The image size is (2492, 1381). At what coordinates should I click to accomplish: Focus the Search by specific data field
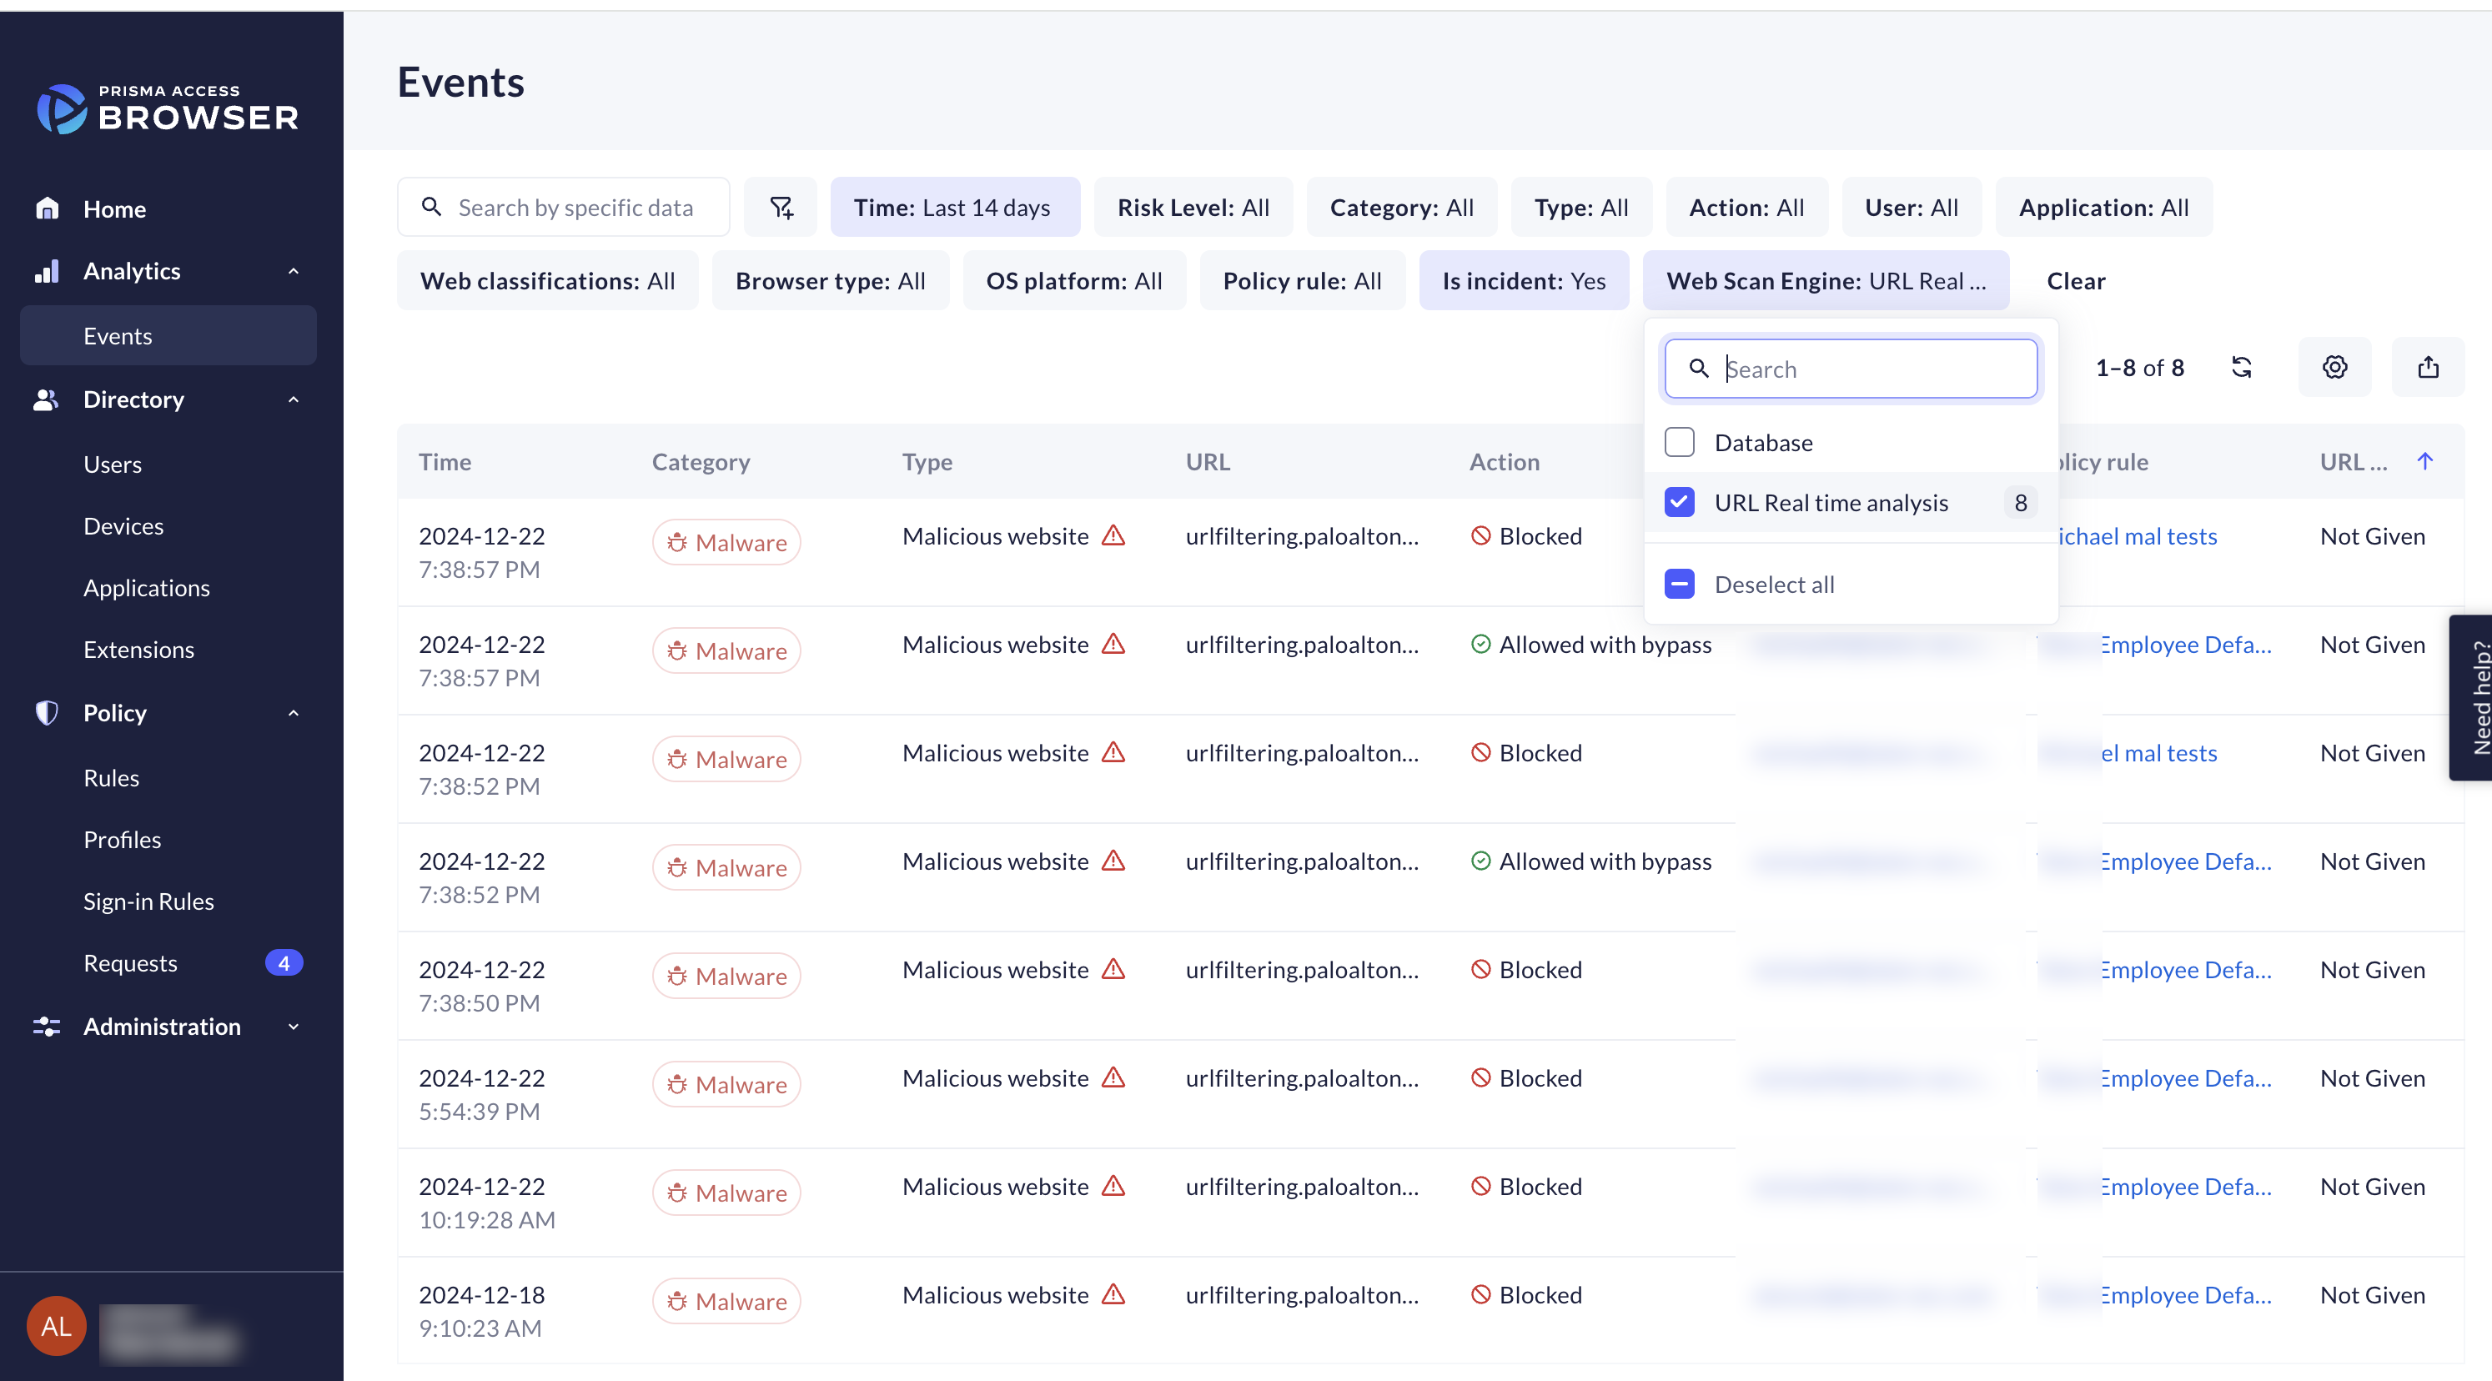tap(575, 207)
